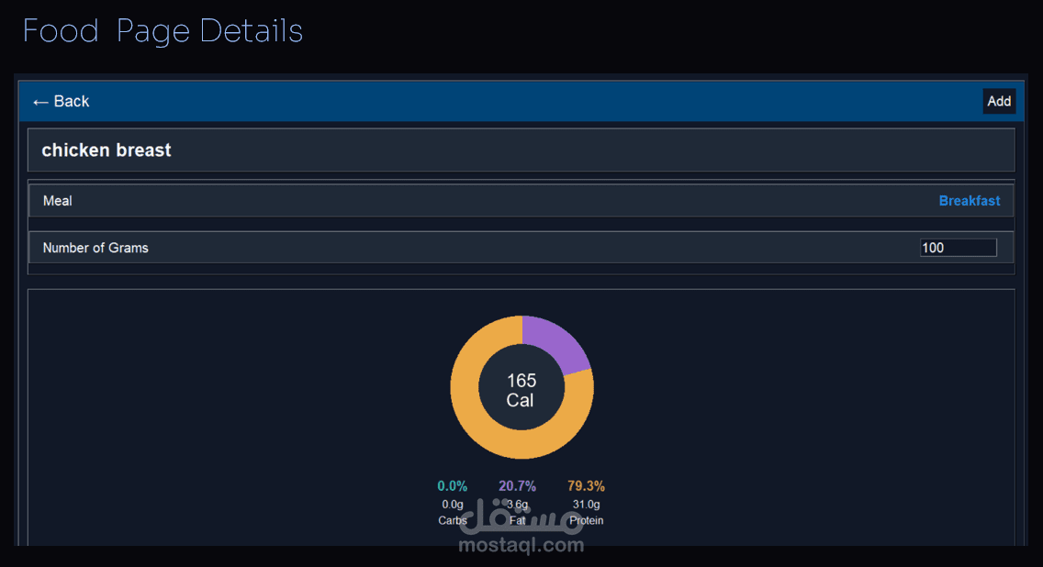Click the 79.3% protein percentage
1043x567 pixels.
pos(586,486)
